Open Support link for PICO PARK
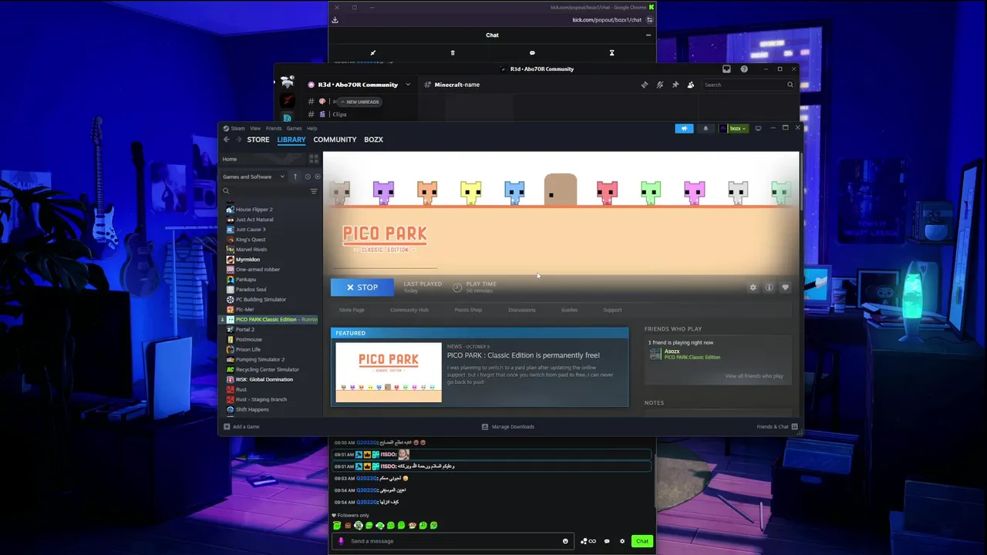The image size is (987, 555). click(x=612, y=310)
